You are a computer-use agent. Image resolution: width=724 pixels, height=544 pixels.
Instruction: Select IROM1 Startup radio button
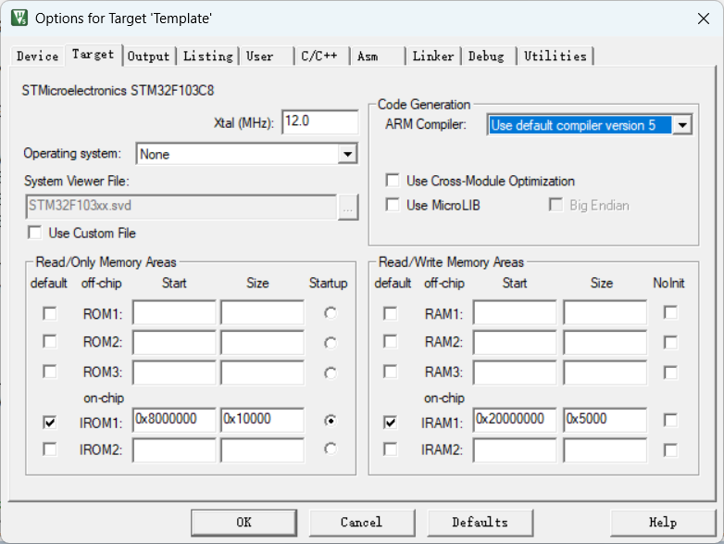(331, 421)
